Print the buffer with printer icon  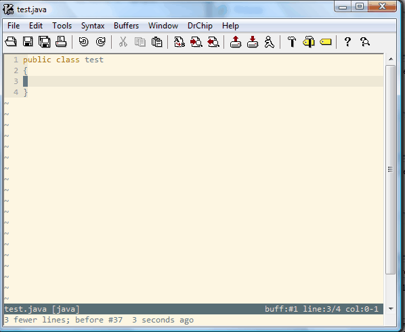click(61, 41)
